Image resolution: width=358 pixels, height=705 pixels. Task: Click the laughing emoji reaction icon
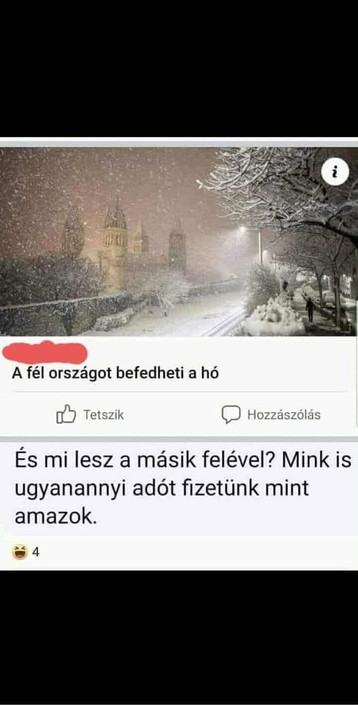(20, 551)
